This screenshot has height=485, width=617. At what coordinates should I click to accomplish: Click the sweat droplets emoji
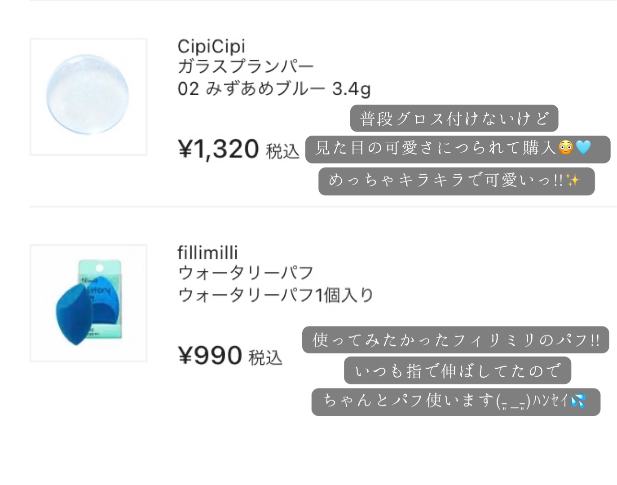(578, 400)
